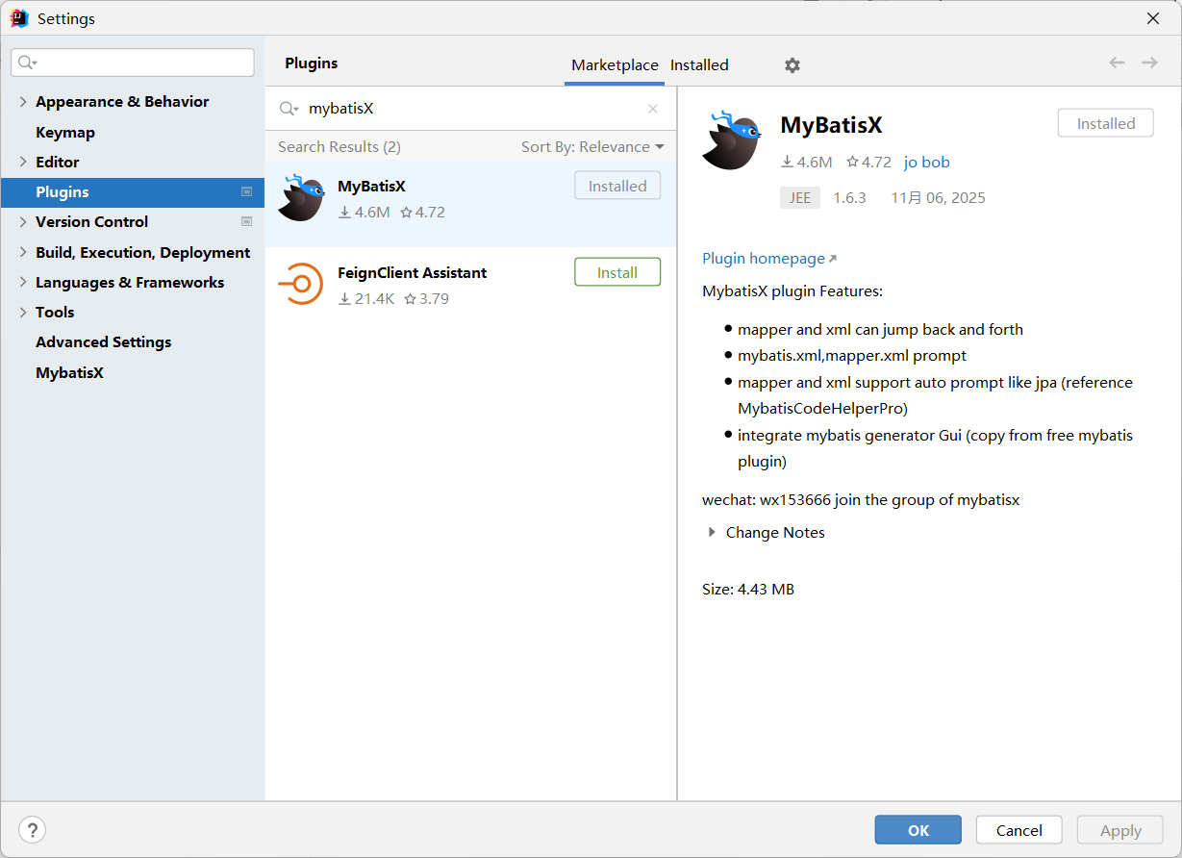This screenshot has height=858, width=1182.
Task: Expand Version Control settings node
Action: [23, 222]
